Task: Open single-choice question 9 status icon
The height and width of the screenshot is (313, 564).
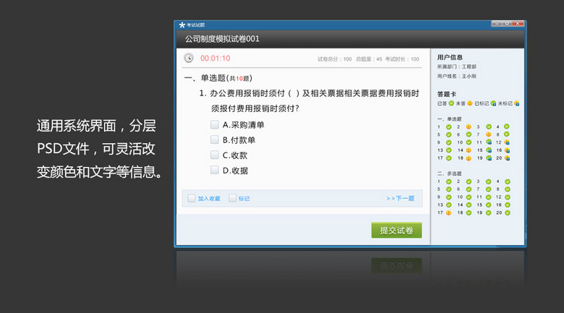Action: coord(448,142)
